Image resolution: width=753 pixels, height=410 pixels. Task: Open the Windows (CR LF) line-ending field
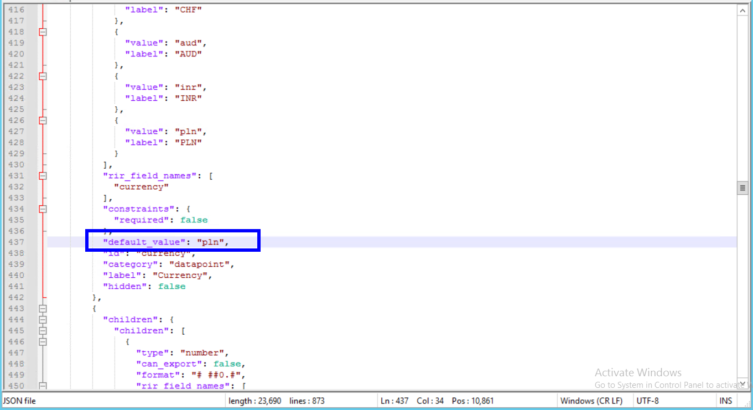(591, 401)
